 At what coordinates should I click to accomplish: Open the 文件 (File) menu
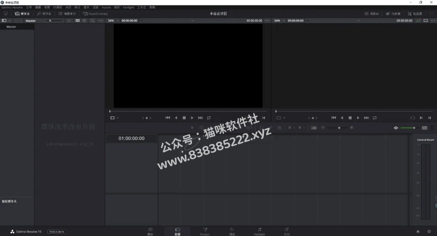point(29,8)
